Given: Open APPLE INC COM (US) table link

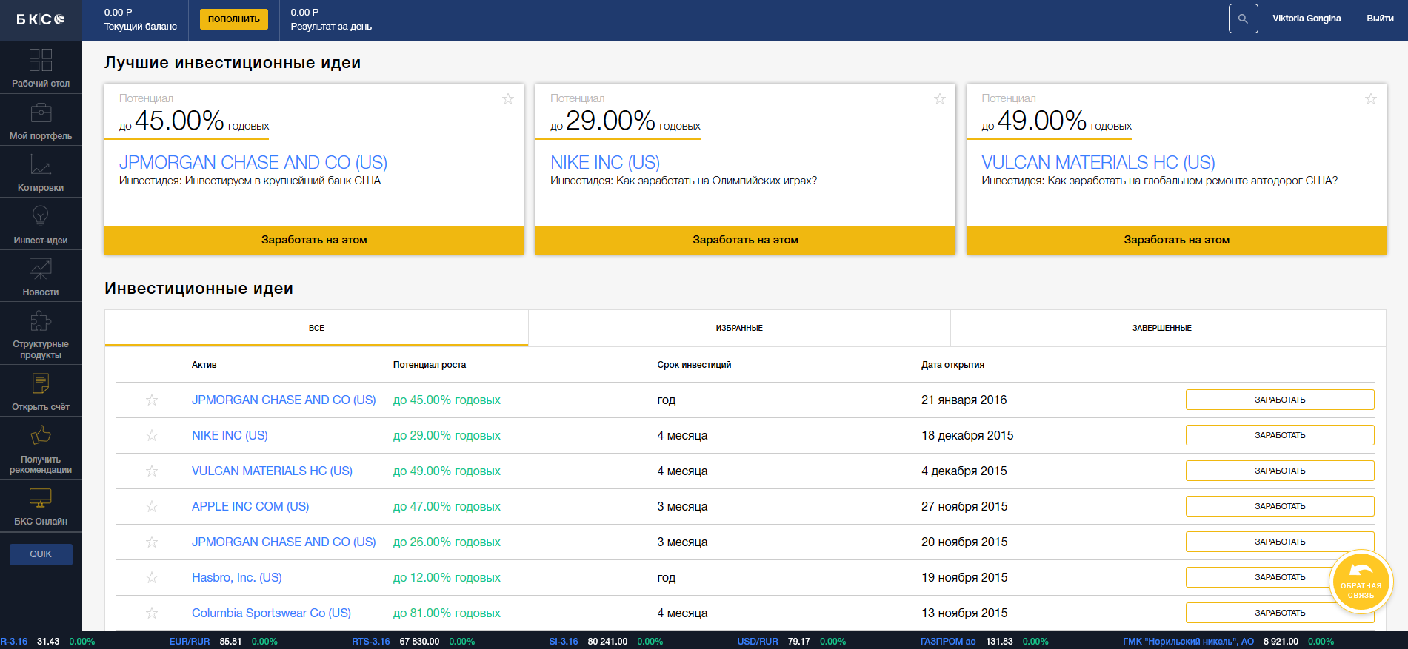Looking at the screenshot, I should click(250, 506).
